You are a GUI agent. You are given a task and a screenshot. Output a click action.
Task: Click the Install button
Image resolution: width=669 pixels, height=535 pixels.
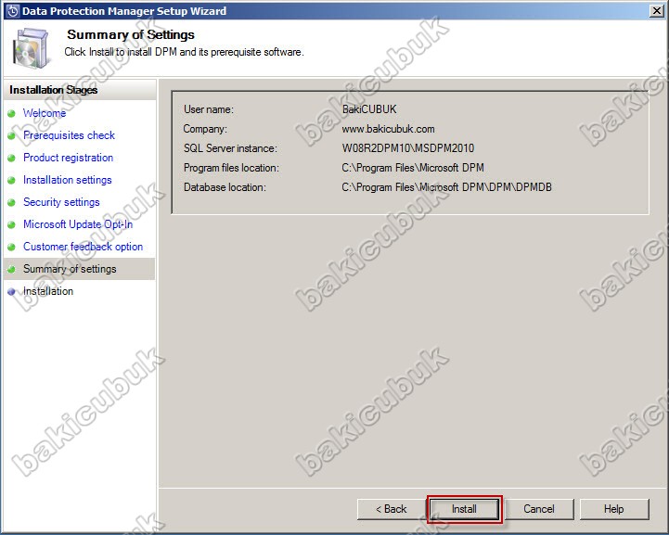click(x=464, y=509)
